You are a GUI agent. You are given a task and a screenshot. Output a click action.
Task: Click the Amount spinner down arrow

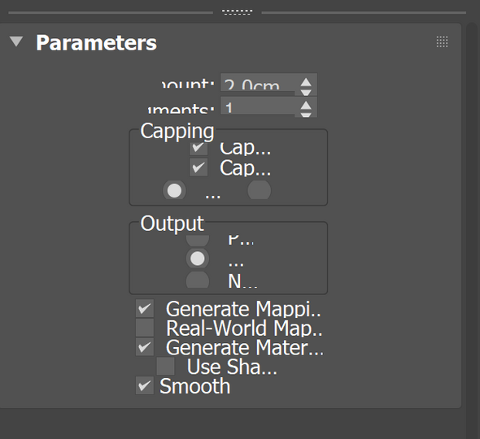coord(306,93)
